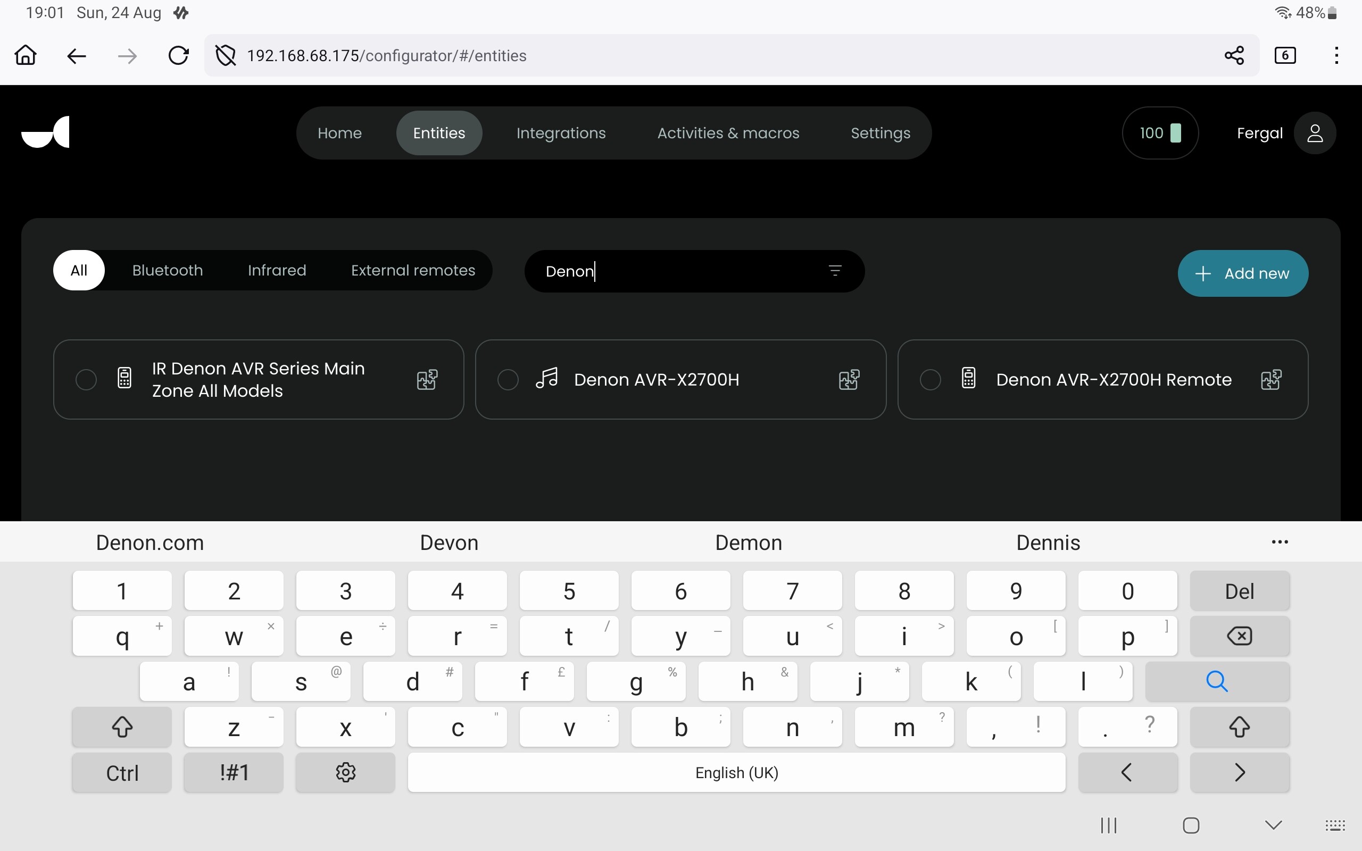
Task: Open keyboard settings gear key
Action: (346, 772)
